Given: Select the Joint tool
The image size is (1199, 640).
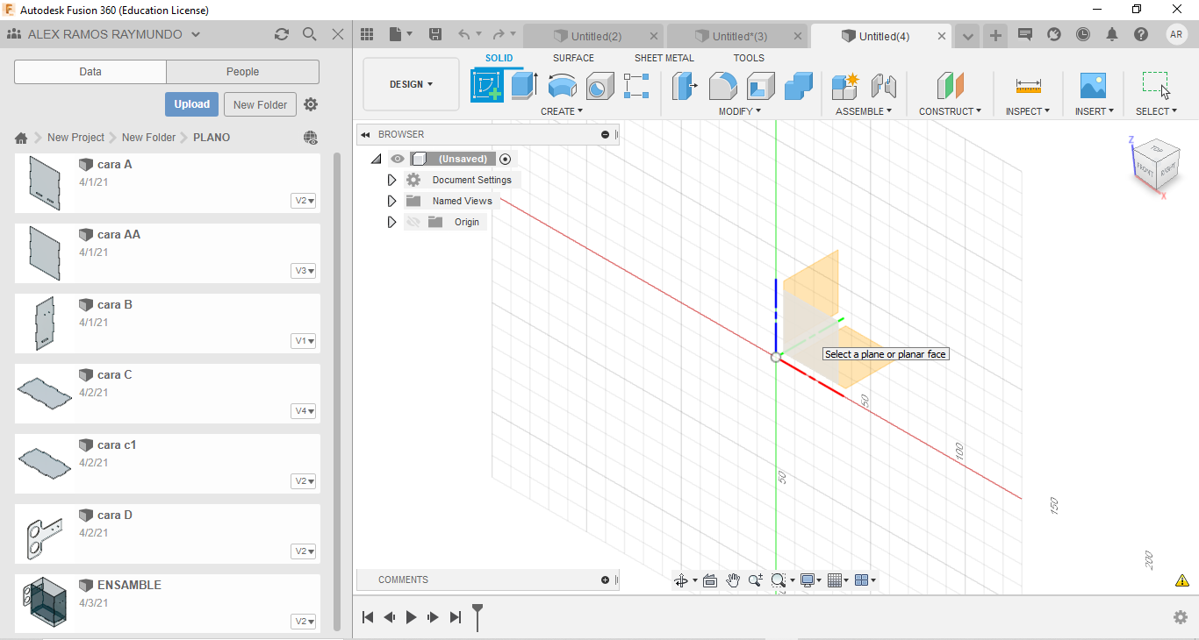Looking at the screenshot, I should click(884, 86).
